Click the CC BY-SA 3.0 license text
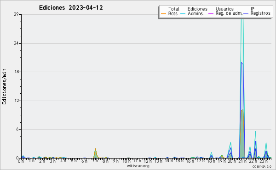 coord(262,167)
